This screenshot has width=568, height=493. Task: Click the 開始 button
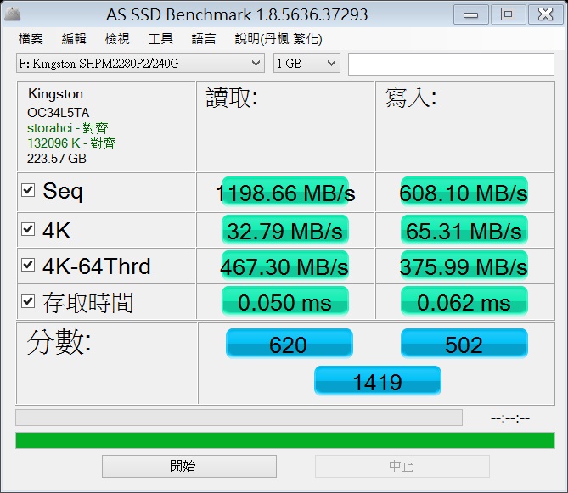point(189,466)
